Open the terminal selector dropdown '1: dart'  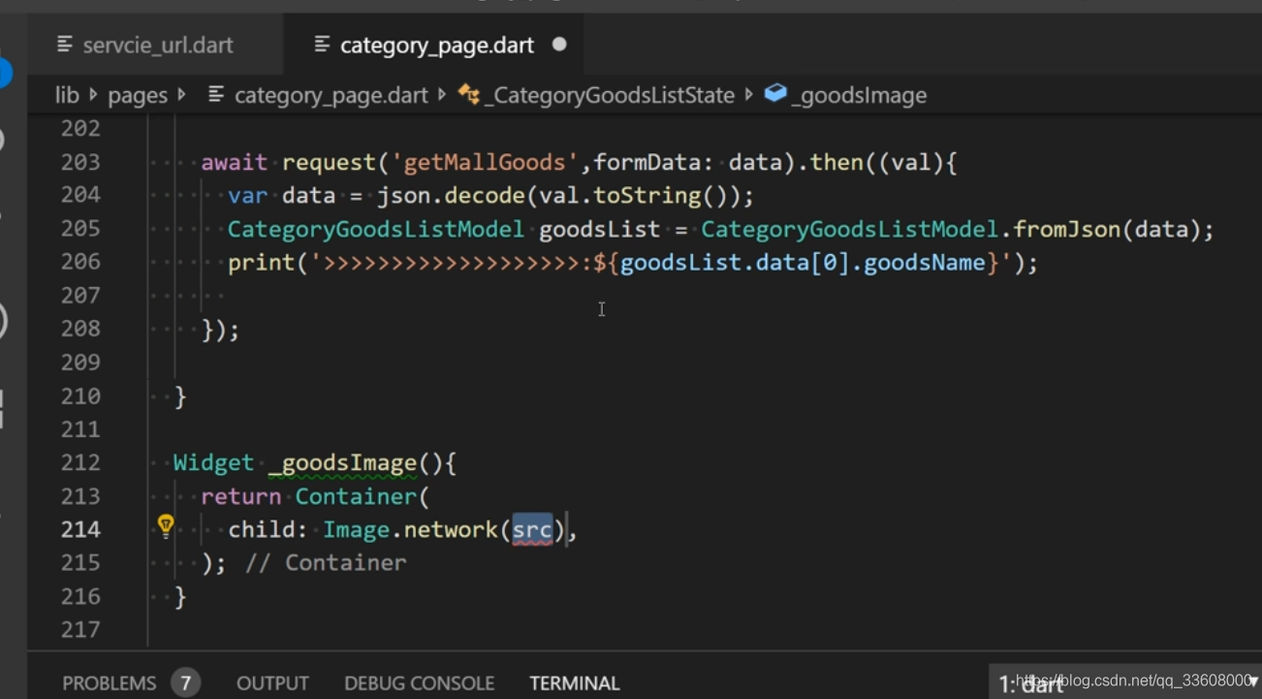point(1124,683)
